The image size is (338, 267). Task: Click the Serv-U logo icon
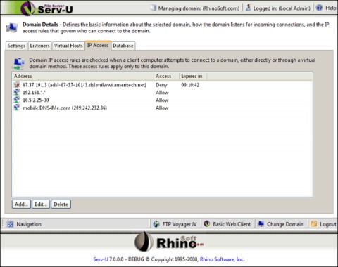27,8
